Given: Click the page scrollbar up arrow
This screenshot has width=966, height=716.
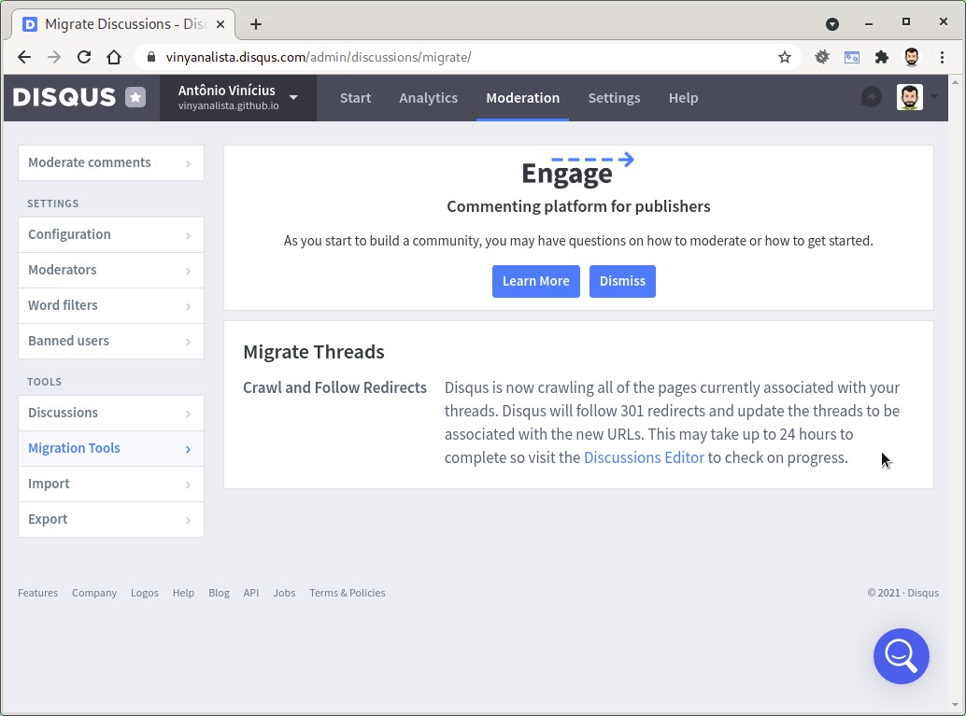Looking at the screenshot, I should pyautogui.click(x=956, y=82).
